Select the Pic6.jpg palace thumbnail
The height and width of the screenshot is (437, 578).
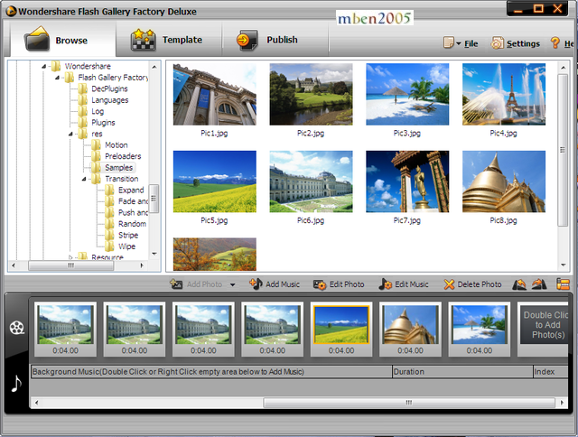tap(311, 181)
